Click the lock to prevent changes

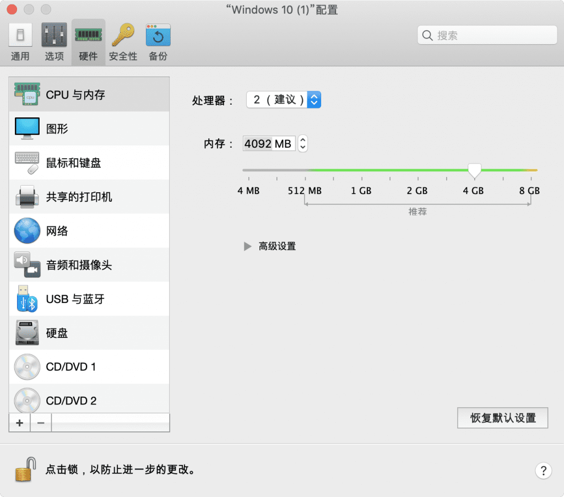pyautogui.click(x=23, y=469)
